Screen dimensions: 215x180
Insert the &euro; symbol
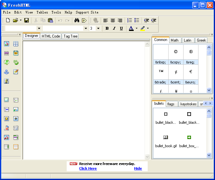coord(191,75)
